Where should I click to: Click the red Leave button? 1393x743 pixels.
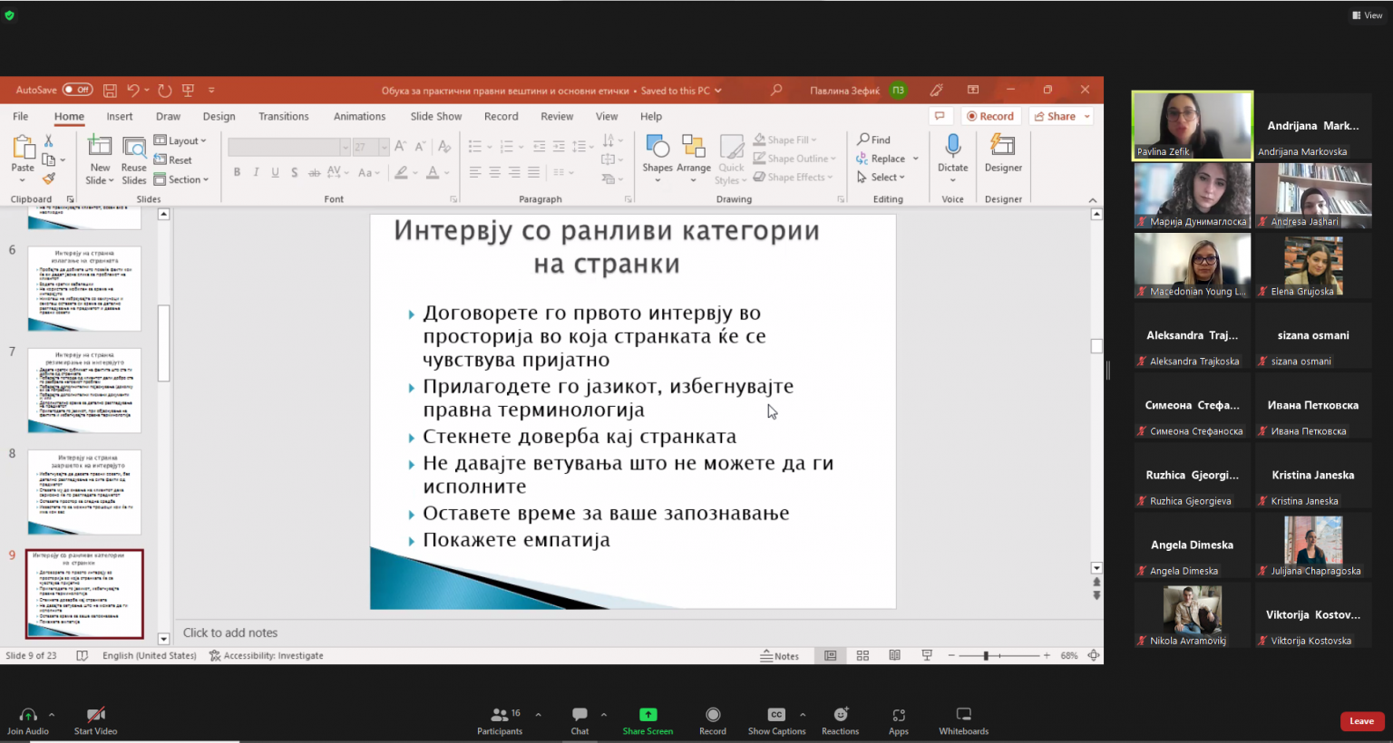click(x=1361, y=721)
